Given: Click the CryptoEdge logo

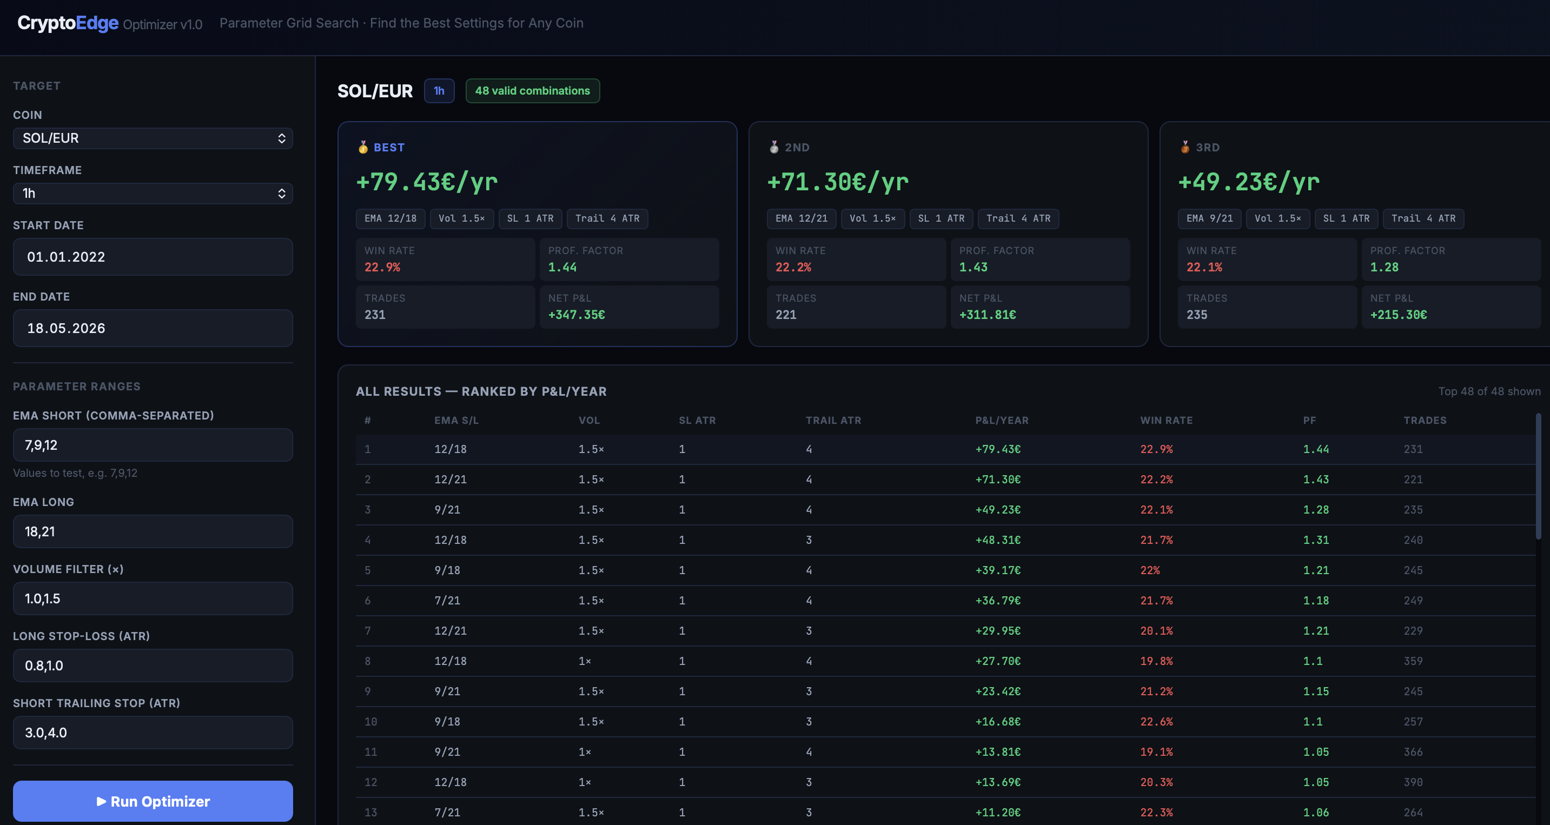Looking at the screenshot, I should pos(68,23).
